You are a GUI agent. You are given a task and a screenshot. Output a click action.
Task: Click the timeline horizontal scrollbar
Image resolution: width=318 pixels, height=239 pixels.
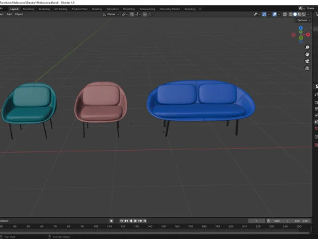coord(154,233)
